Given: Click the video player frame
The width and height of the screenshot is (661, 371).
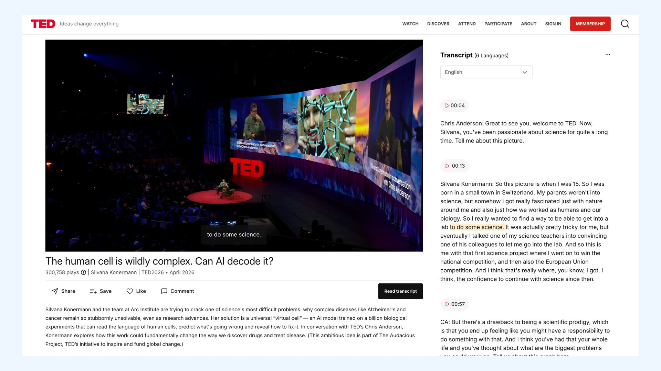Looking at the screenshot, I should (234, 146).
